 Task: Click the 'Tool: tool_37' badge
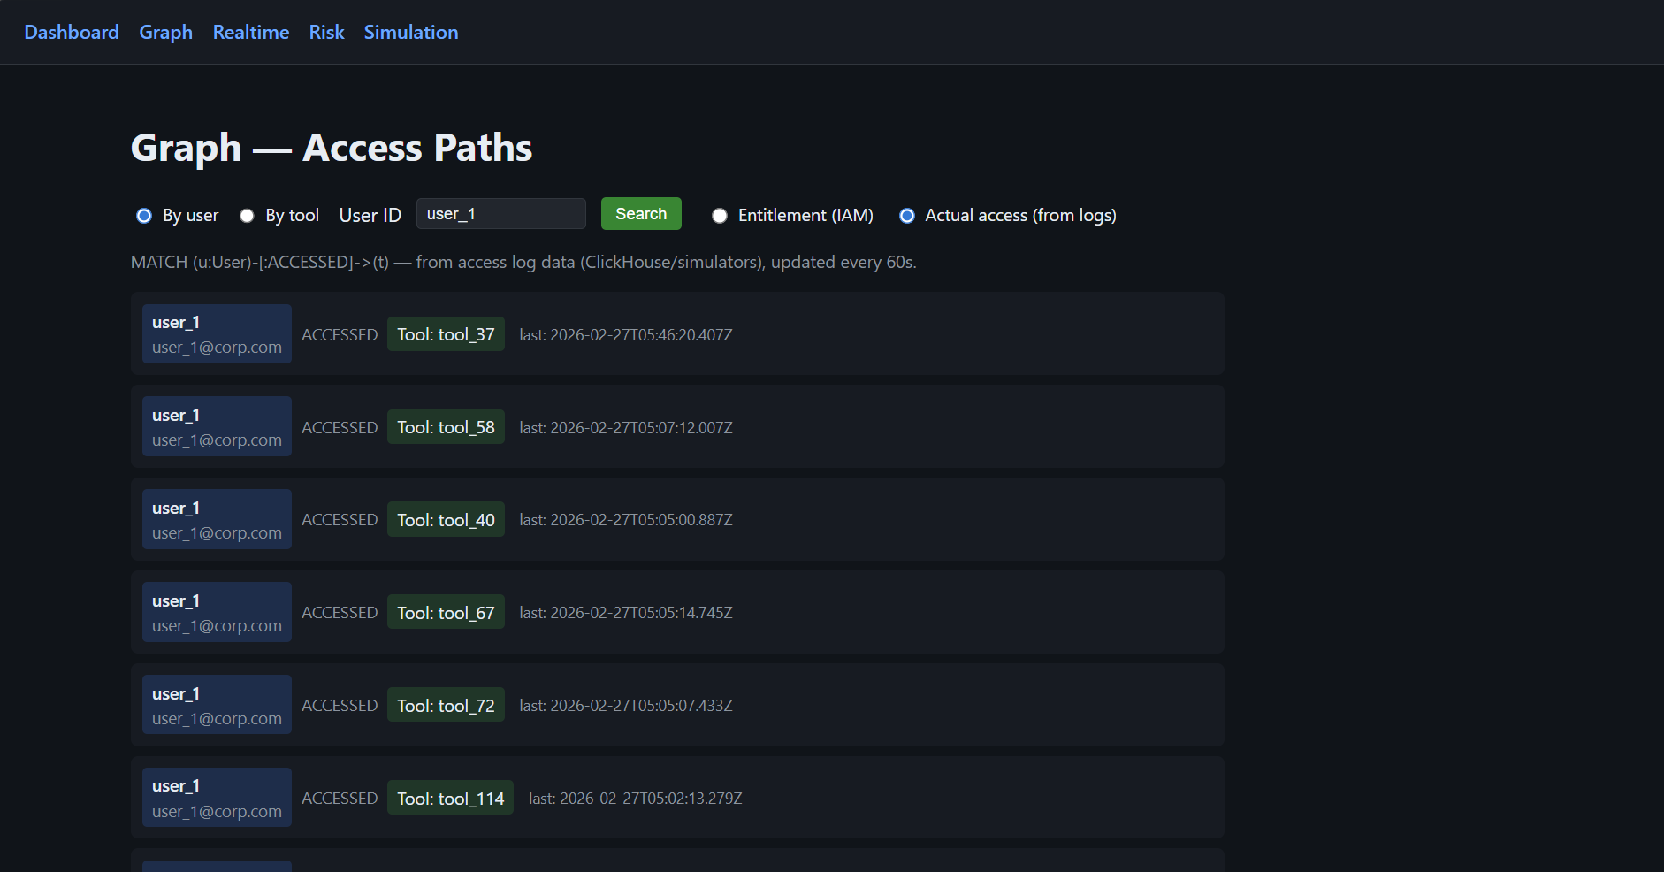coord(446,334)
